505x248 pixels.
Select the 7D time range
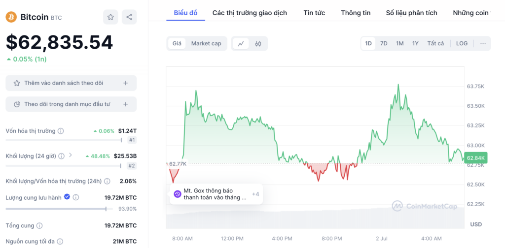[384, 43]
